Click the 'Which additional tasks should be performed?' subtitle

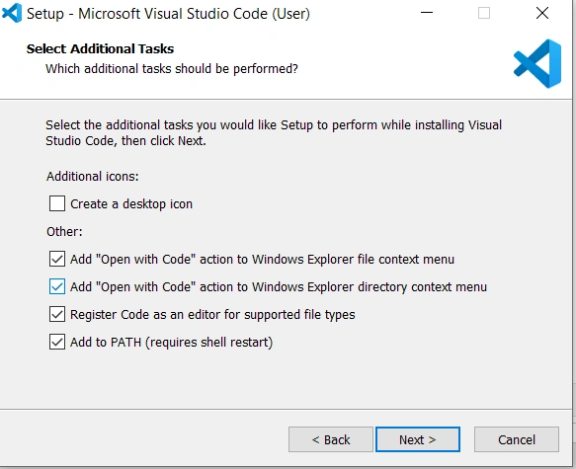point(172,69)
